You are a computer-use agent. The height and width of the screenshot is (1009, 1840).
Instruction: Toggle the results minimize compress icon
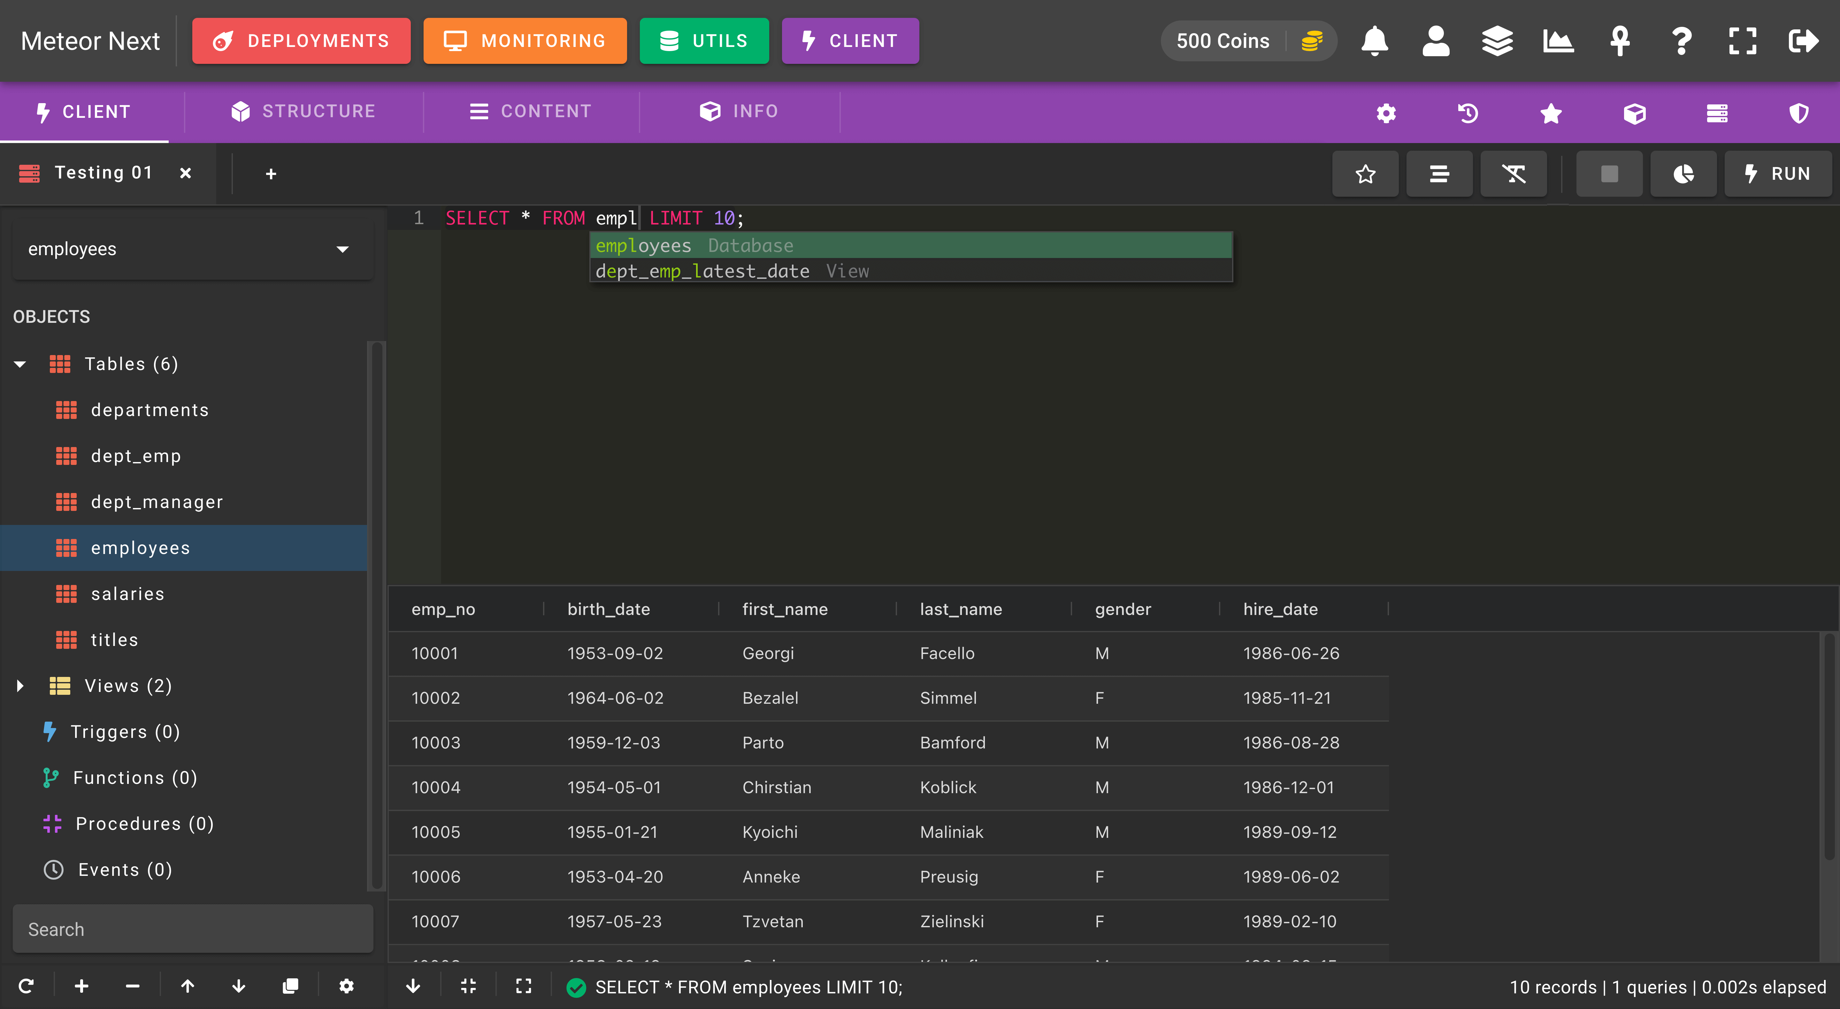tap(469, 986)
